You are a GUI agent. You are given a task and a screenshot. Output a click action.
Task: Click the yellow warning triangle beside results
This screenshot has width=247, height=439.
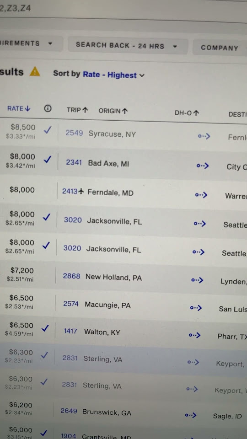(x=35, y=71)
